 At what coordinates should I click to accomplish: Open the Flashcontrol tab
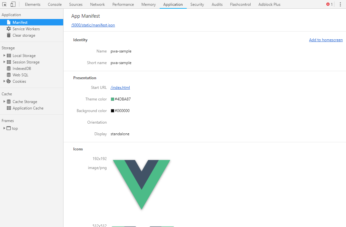240,5
